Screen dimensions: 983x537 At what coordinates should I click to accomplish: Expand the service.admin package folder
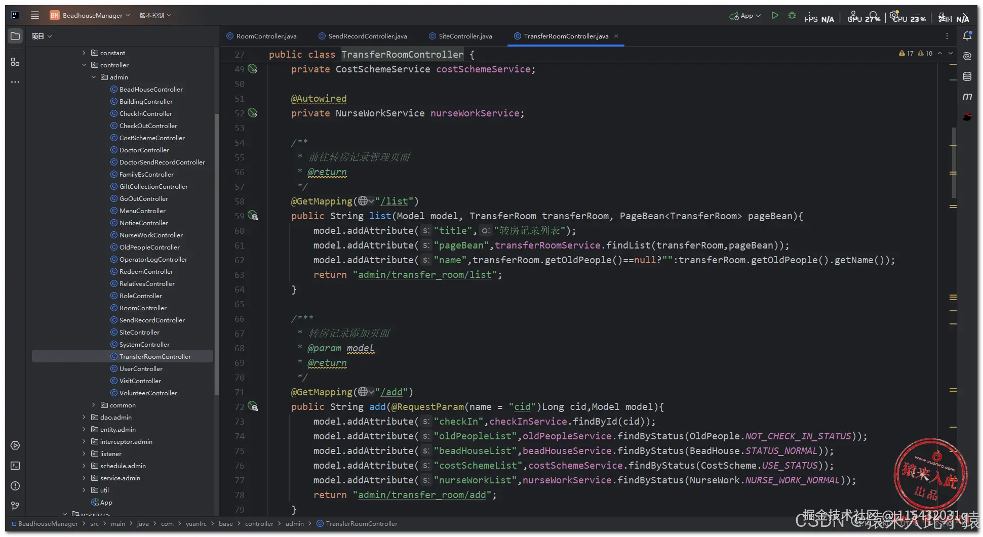coord(84,478)
